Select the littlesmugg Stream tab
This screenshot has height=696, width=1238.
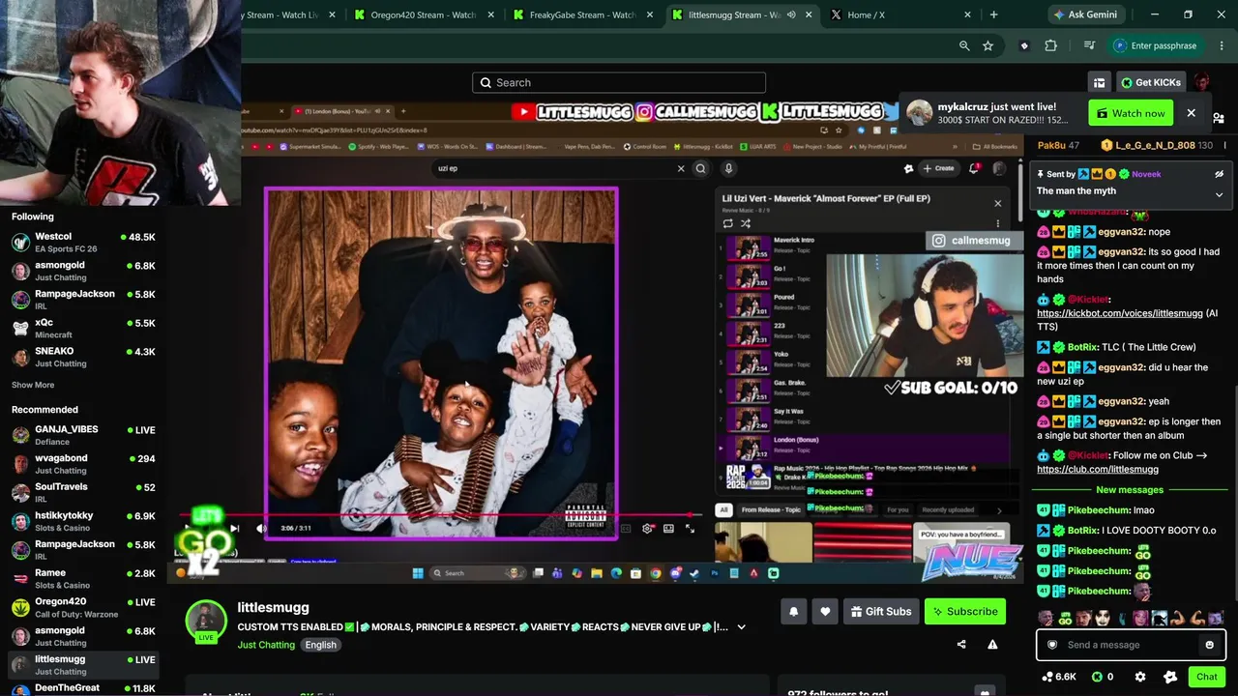coord(741,14)
